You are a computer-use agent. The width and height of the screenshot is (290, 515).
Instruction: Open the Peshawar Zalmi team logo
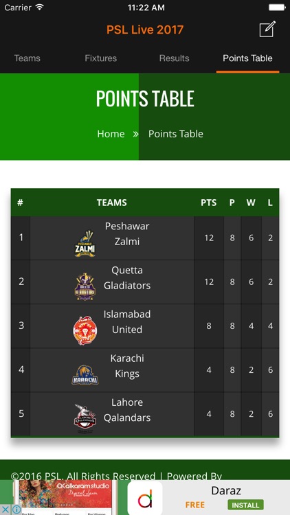coord(85,244)
